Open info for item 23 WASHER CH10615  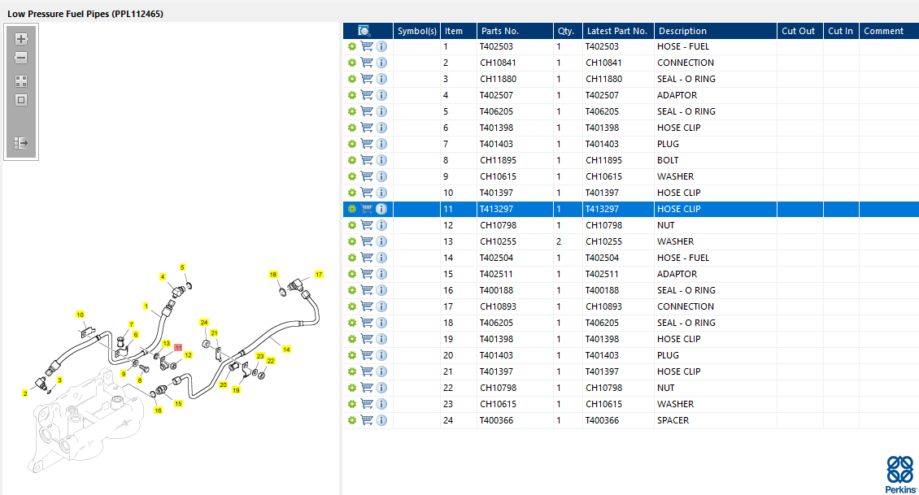point(381,404)
